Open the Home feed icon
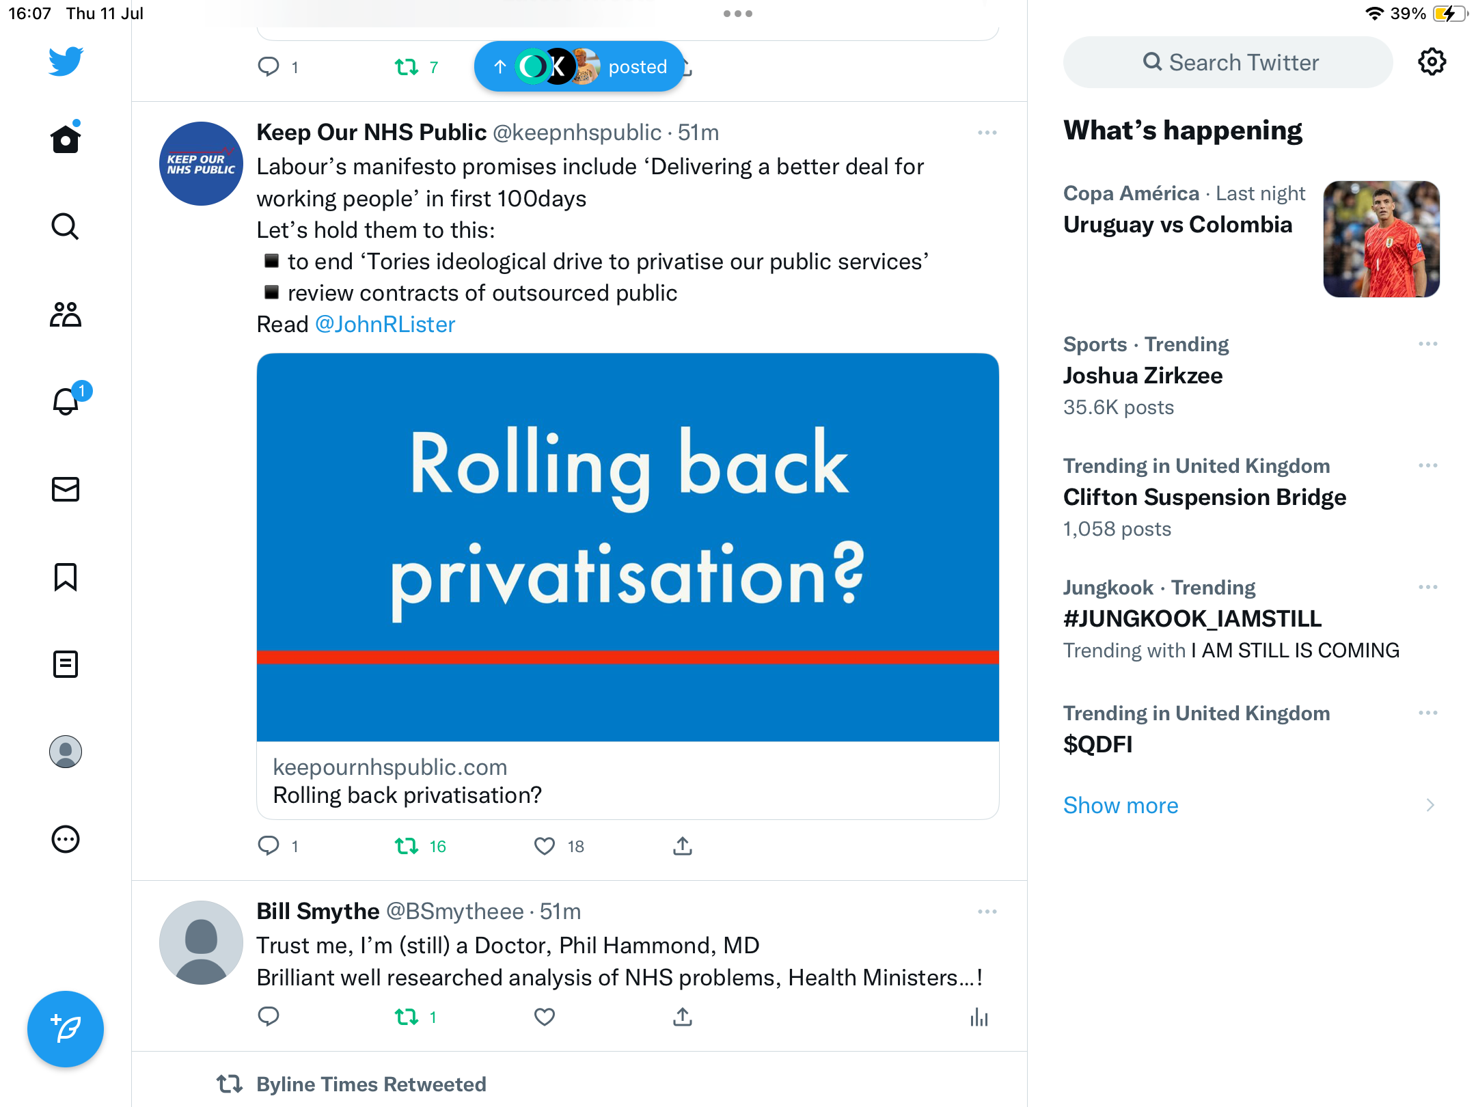1476x1107 pixels. coord(66,139)
